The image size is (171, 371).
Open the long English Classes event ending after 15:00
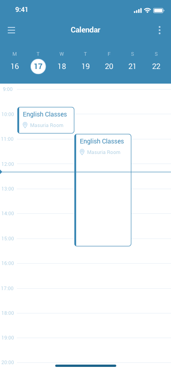tap(103, 190)
